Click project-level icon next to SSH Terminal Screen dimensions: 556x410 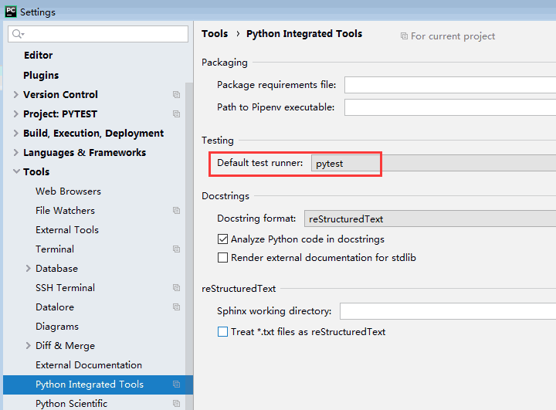coord(176,288)
